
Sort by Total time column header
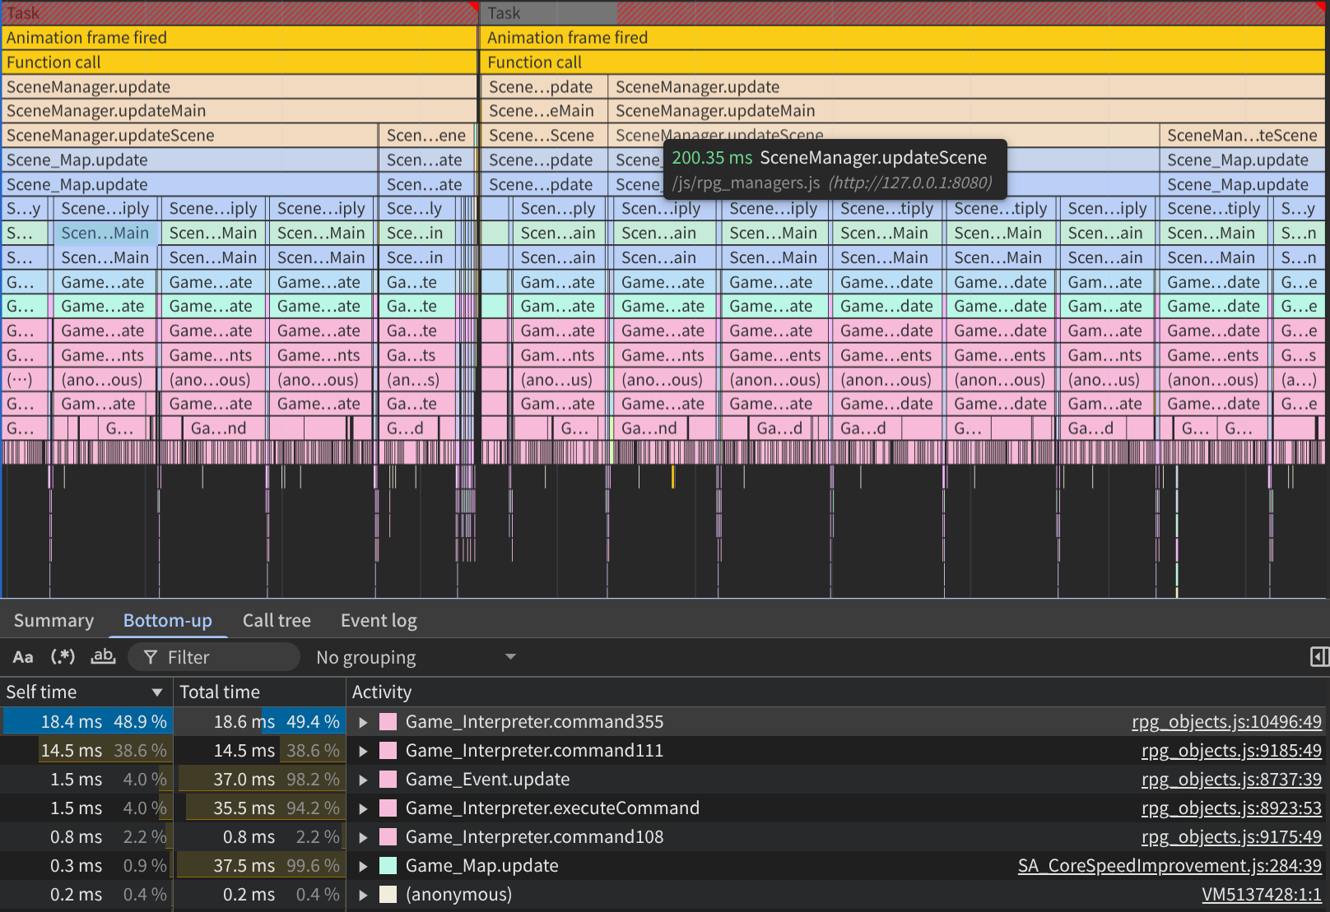click(x=259, y=692)
